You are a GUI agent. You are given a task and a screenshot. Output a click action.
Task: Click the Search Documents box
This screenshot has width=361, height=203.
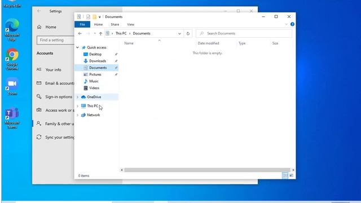244,34
